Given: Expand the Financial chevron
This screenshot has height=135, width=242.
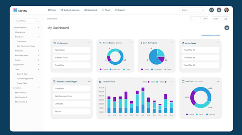Looking at the screenshot, I should point(38,51).
